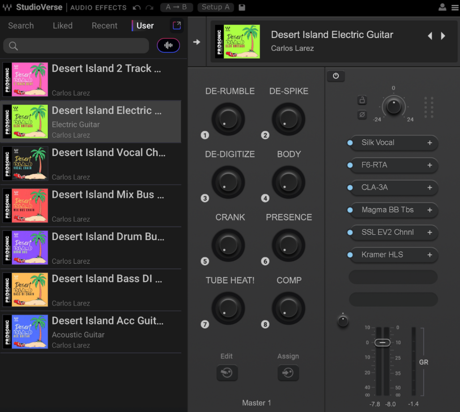Toggle the chain power button
Viewport: 460px width, 412px height.
(x=336, y=76)
